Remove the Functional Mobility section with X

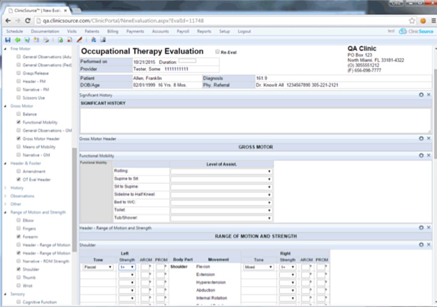pos(429,155)
